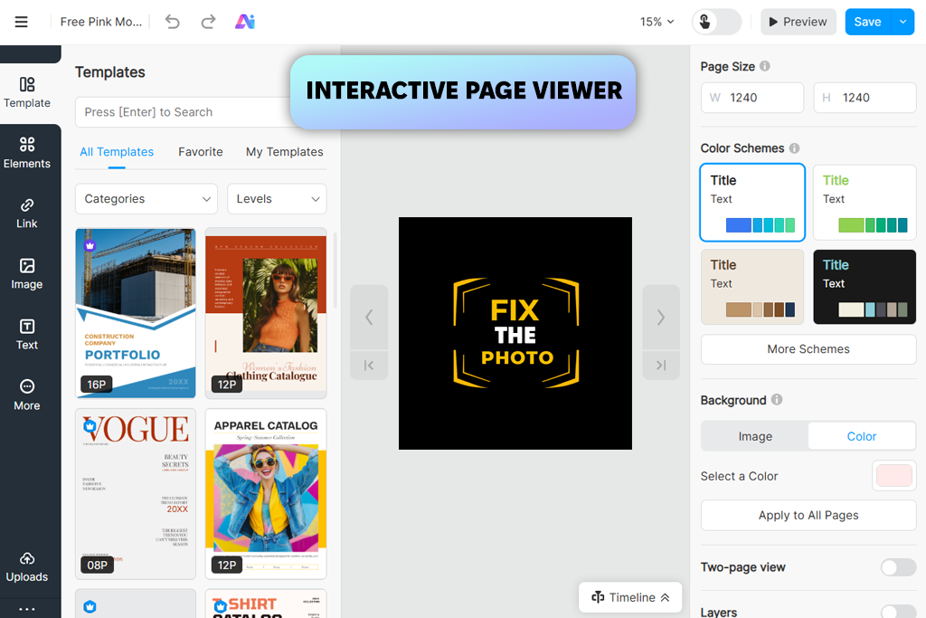Image resolution: width=926 pixels, height=618 pixels.
Task: Open the AI assistant icon
Action: click(245, 22)
